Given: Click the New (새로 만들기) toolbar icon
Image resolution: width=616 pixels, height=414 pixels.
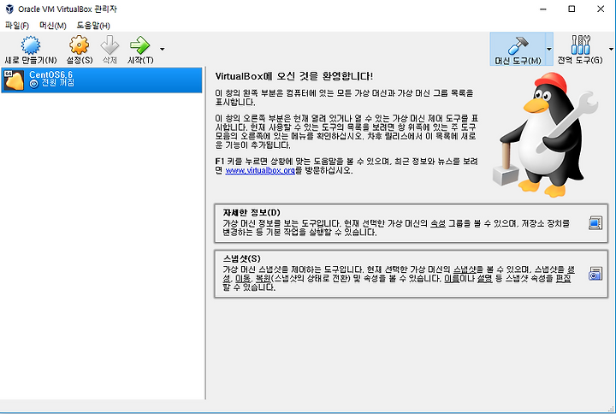Looking at the screenshot, I should pyautogui.click(x=31, y=45).
